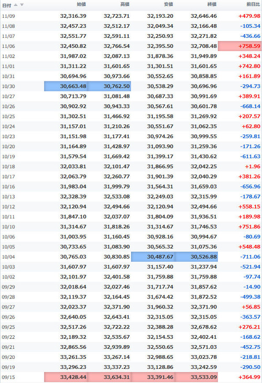Image resolution: width=262 pixels, height=383 pixels.
Task: Select the low value 31,804.09
Action: point(160,216)
